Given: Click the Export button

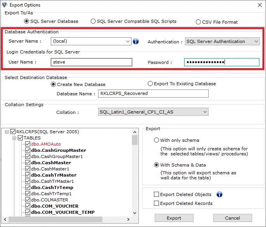Looking at the screenshot, I should pos(174,218).
